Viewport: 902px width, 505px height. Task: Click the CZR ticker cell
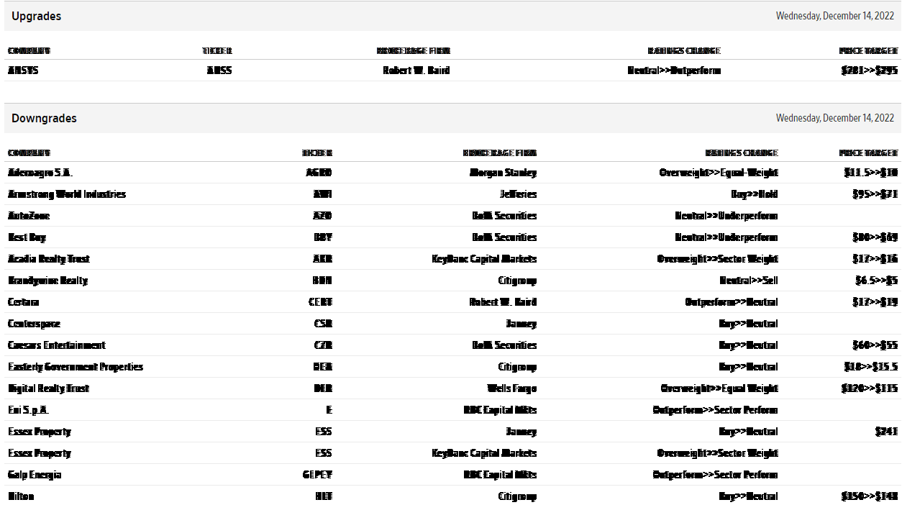point(323,345)
